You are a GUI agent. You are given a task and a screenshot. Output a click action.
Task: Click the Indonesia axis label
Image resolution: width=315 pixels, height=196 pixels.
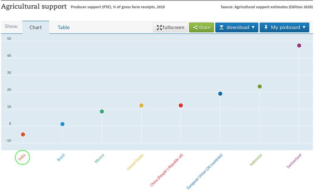point(256,160)
